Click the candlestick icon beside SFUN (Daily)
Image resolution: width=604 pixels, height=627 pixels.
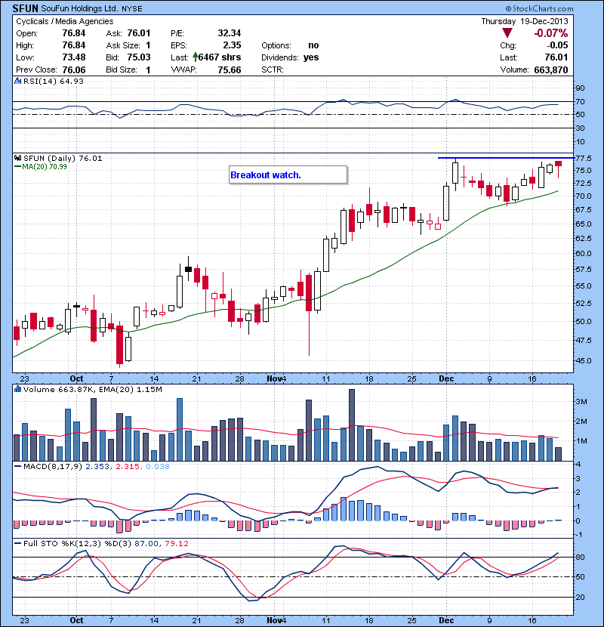click(18, 159)
